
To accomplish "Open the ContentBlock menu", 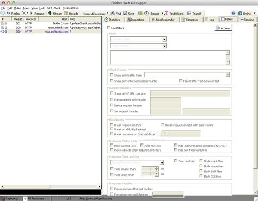I will pyautogui.click(x=71, y=8).
